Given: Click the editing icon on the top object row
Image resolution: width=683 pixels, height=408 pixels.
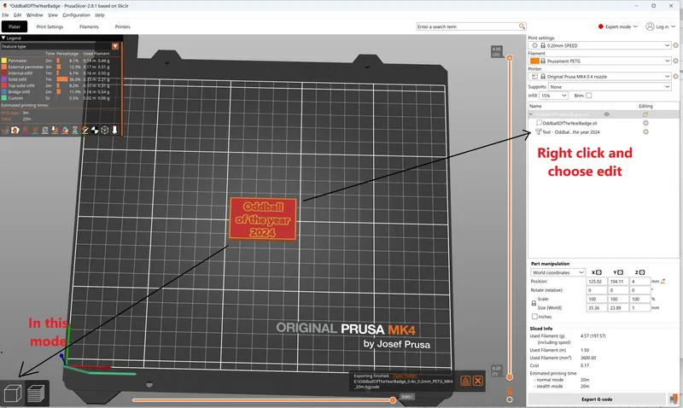Looking at the screenshot, I should [x=645, y=114].
